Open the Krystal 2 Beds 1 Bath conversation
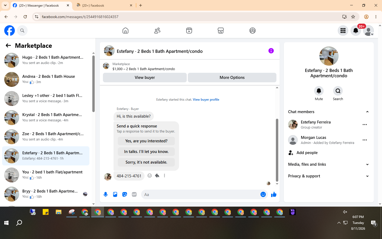The height and width of the screenshot is (239, 382). click(46, 117)
